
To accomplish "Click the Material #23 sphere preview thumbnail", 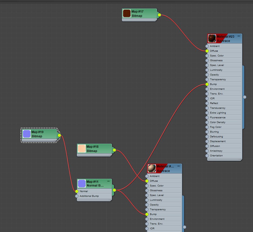I will click(212, 38).
